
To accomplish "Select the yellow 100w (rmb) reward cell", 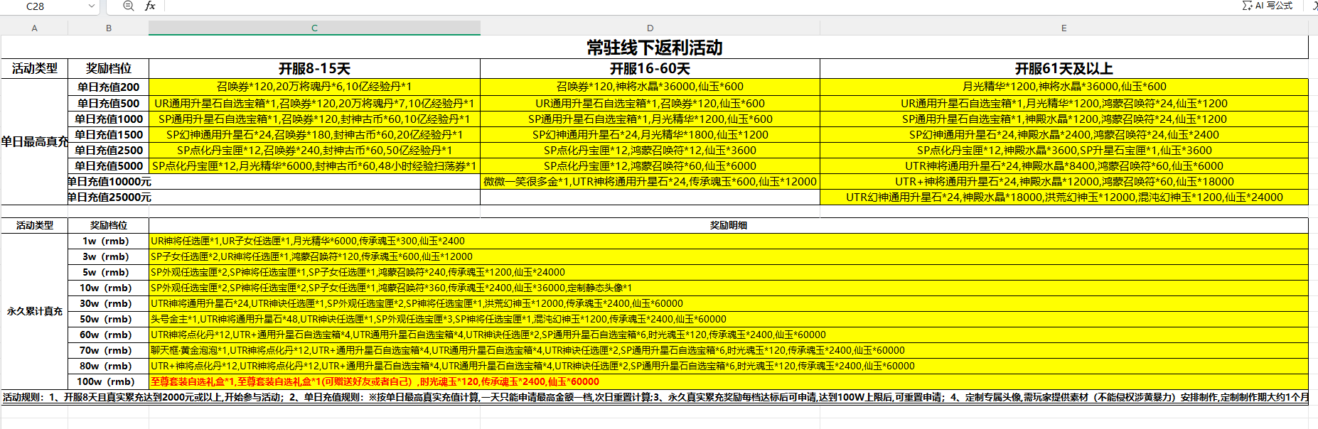I will 729,381.
